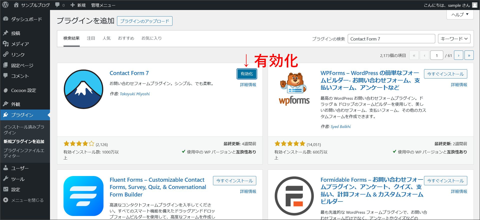Collapse menu using メニューを閉じる icon

6,200
